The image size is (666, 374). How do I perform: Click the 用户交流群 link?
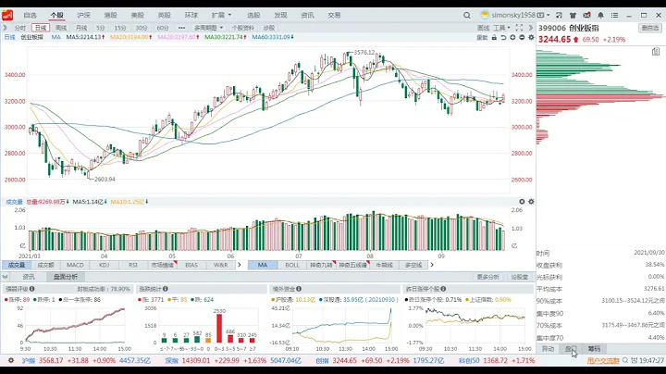pyautogui.click(x=603, y=360)
